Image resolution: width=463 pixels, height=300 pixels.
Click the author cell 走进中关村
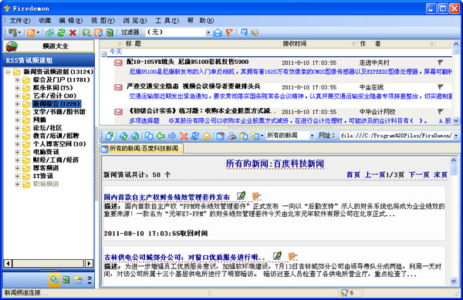coord(374,62)
